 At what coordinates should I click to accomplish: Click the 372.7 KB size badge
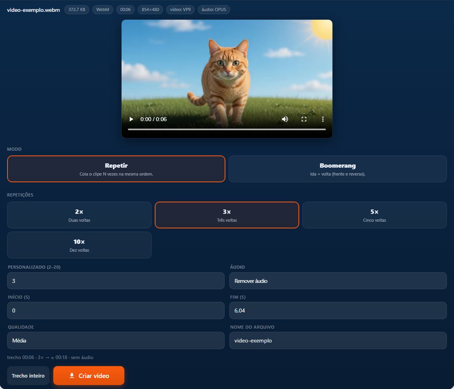pyautogui.click(x=77, y=9)
